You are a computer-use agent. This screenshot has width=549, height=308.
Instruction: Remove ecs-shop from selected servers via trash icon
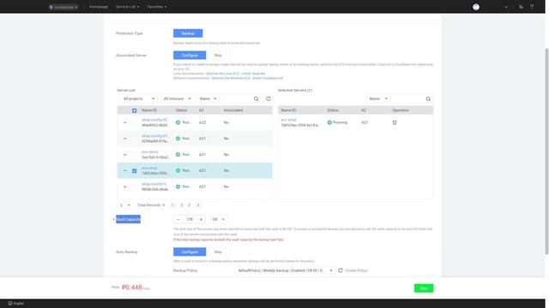click(x=395, y=122)
